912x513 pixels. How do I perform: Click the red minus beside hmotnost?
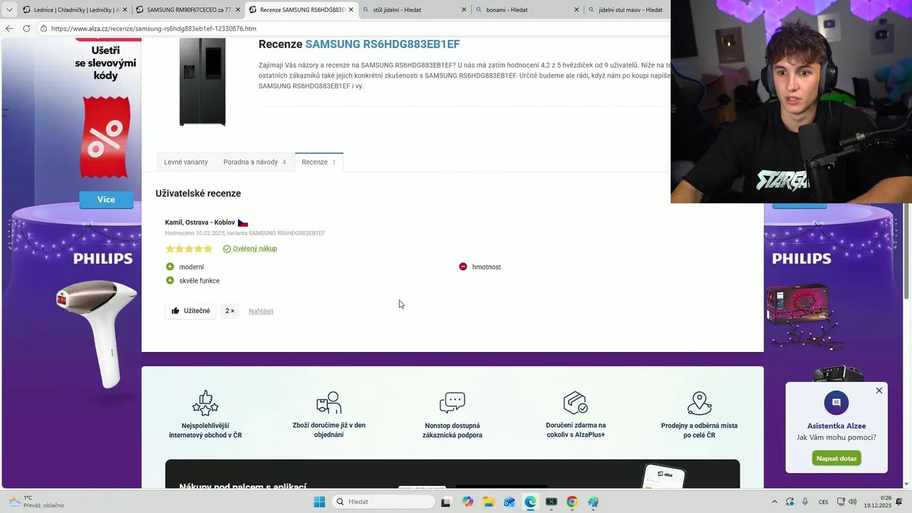(x=463, y=266)
